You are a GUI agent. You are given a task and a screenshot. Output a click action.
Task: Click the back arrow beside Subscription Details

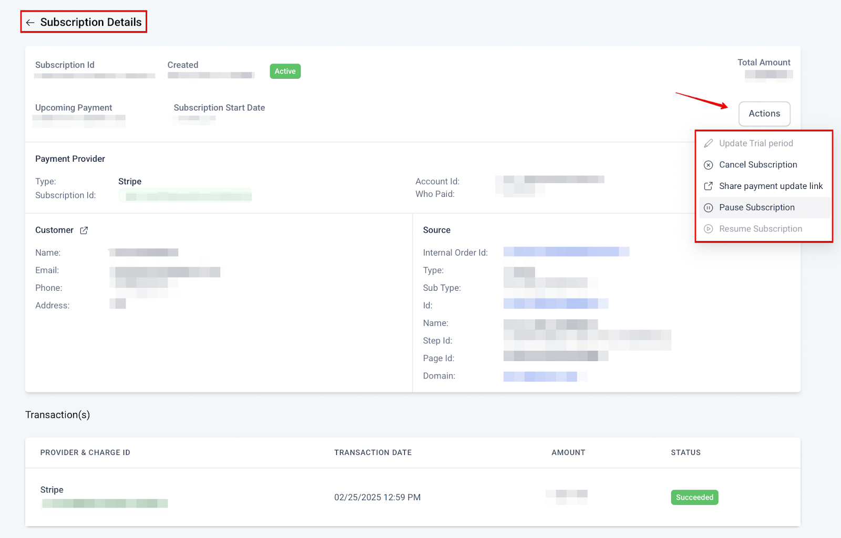click(30, 23)
